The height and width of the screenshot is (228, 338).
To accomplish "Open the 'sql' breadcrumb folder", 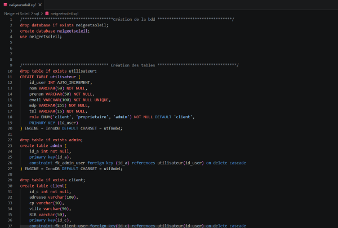I will [37, 14].
